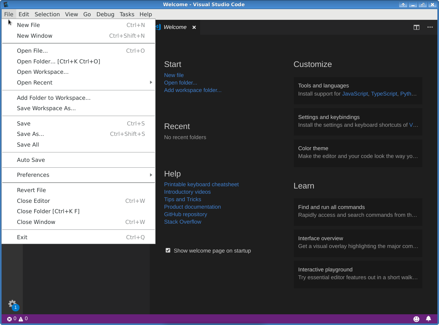Screen dimensions: 439x325
Task: Select Revert File menu entry
Action: (x=78, y=190)
